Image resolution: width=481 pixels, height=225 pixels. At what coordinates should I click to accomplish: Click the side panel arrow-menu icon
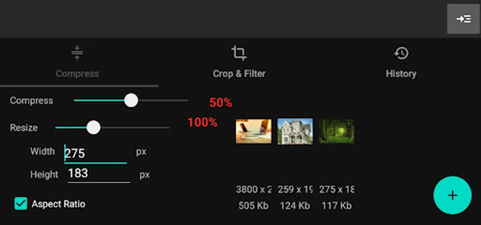point(463,19)
